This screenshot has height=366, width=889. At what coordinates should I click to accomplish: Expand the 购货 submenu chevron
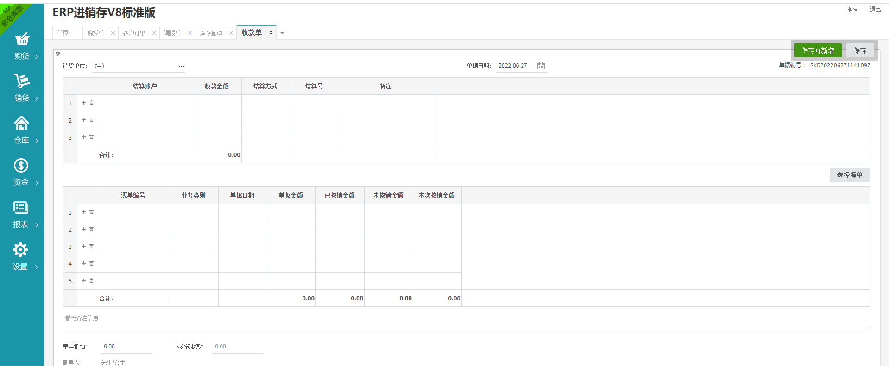point(37,56)
